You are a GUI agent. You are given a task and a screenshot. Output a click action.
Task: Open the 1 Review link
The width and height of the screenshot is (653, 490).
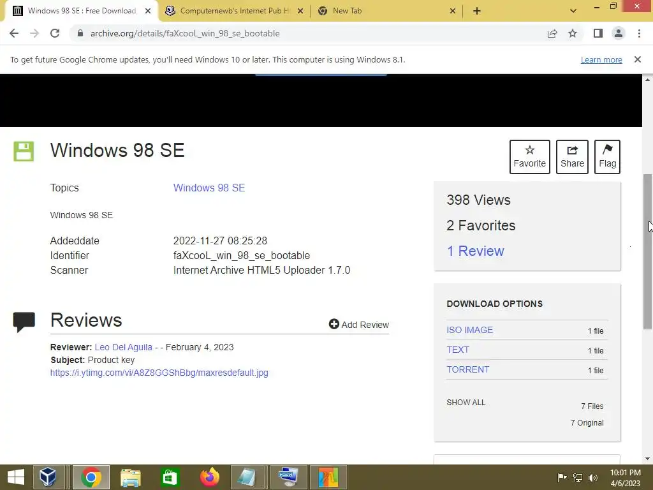tap(475, 251)
